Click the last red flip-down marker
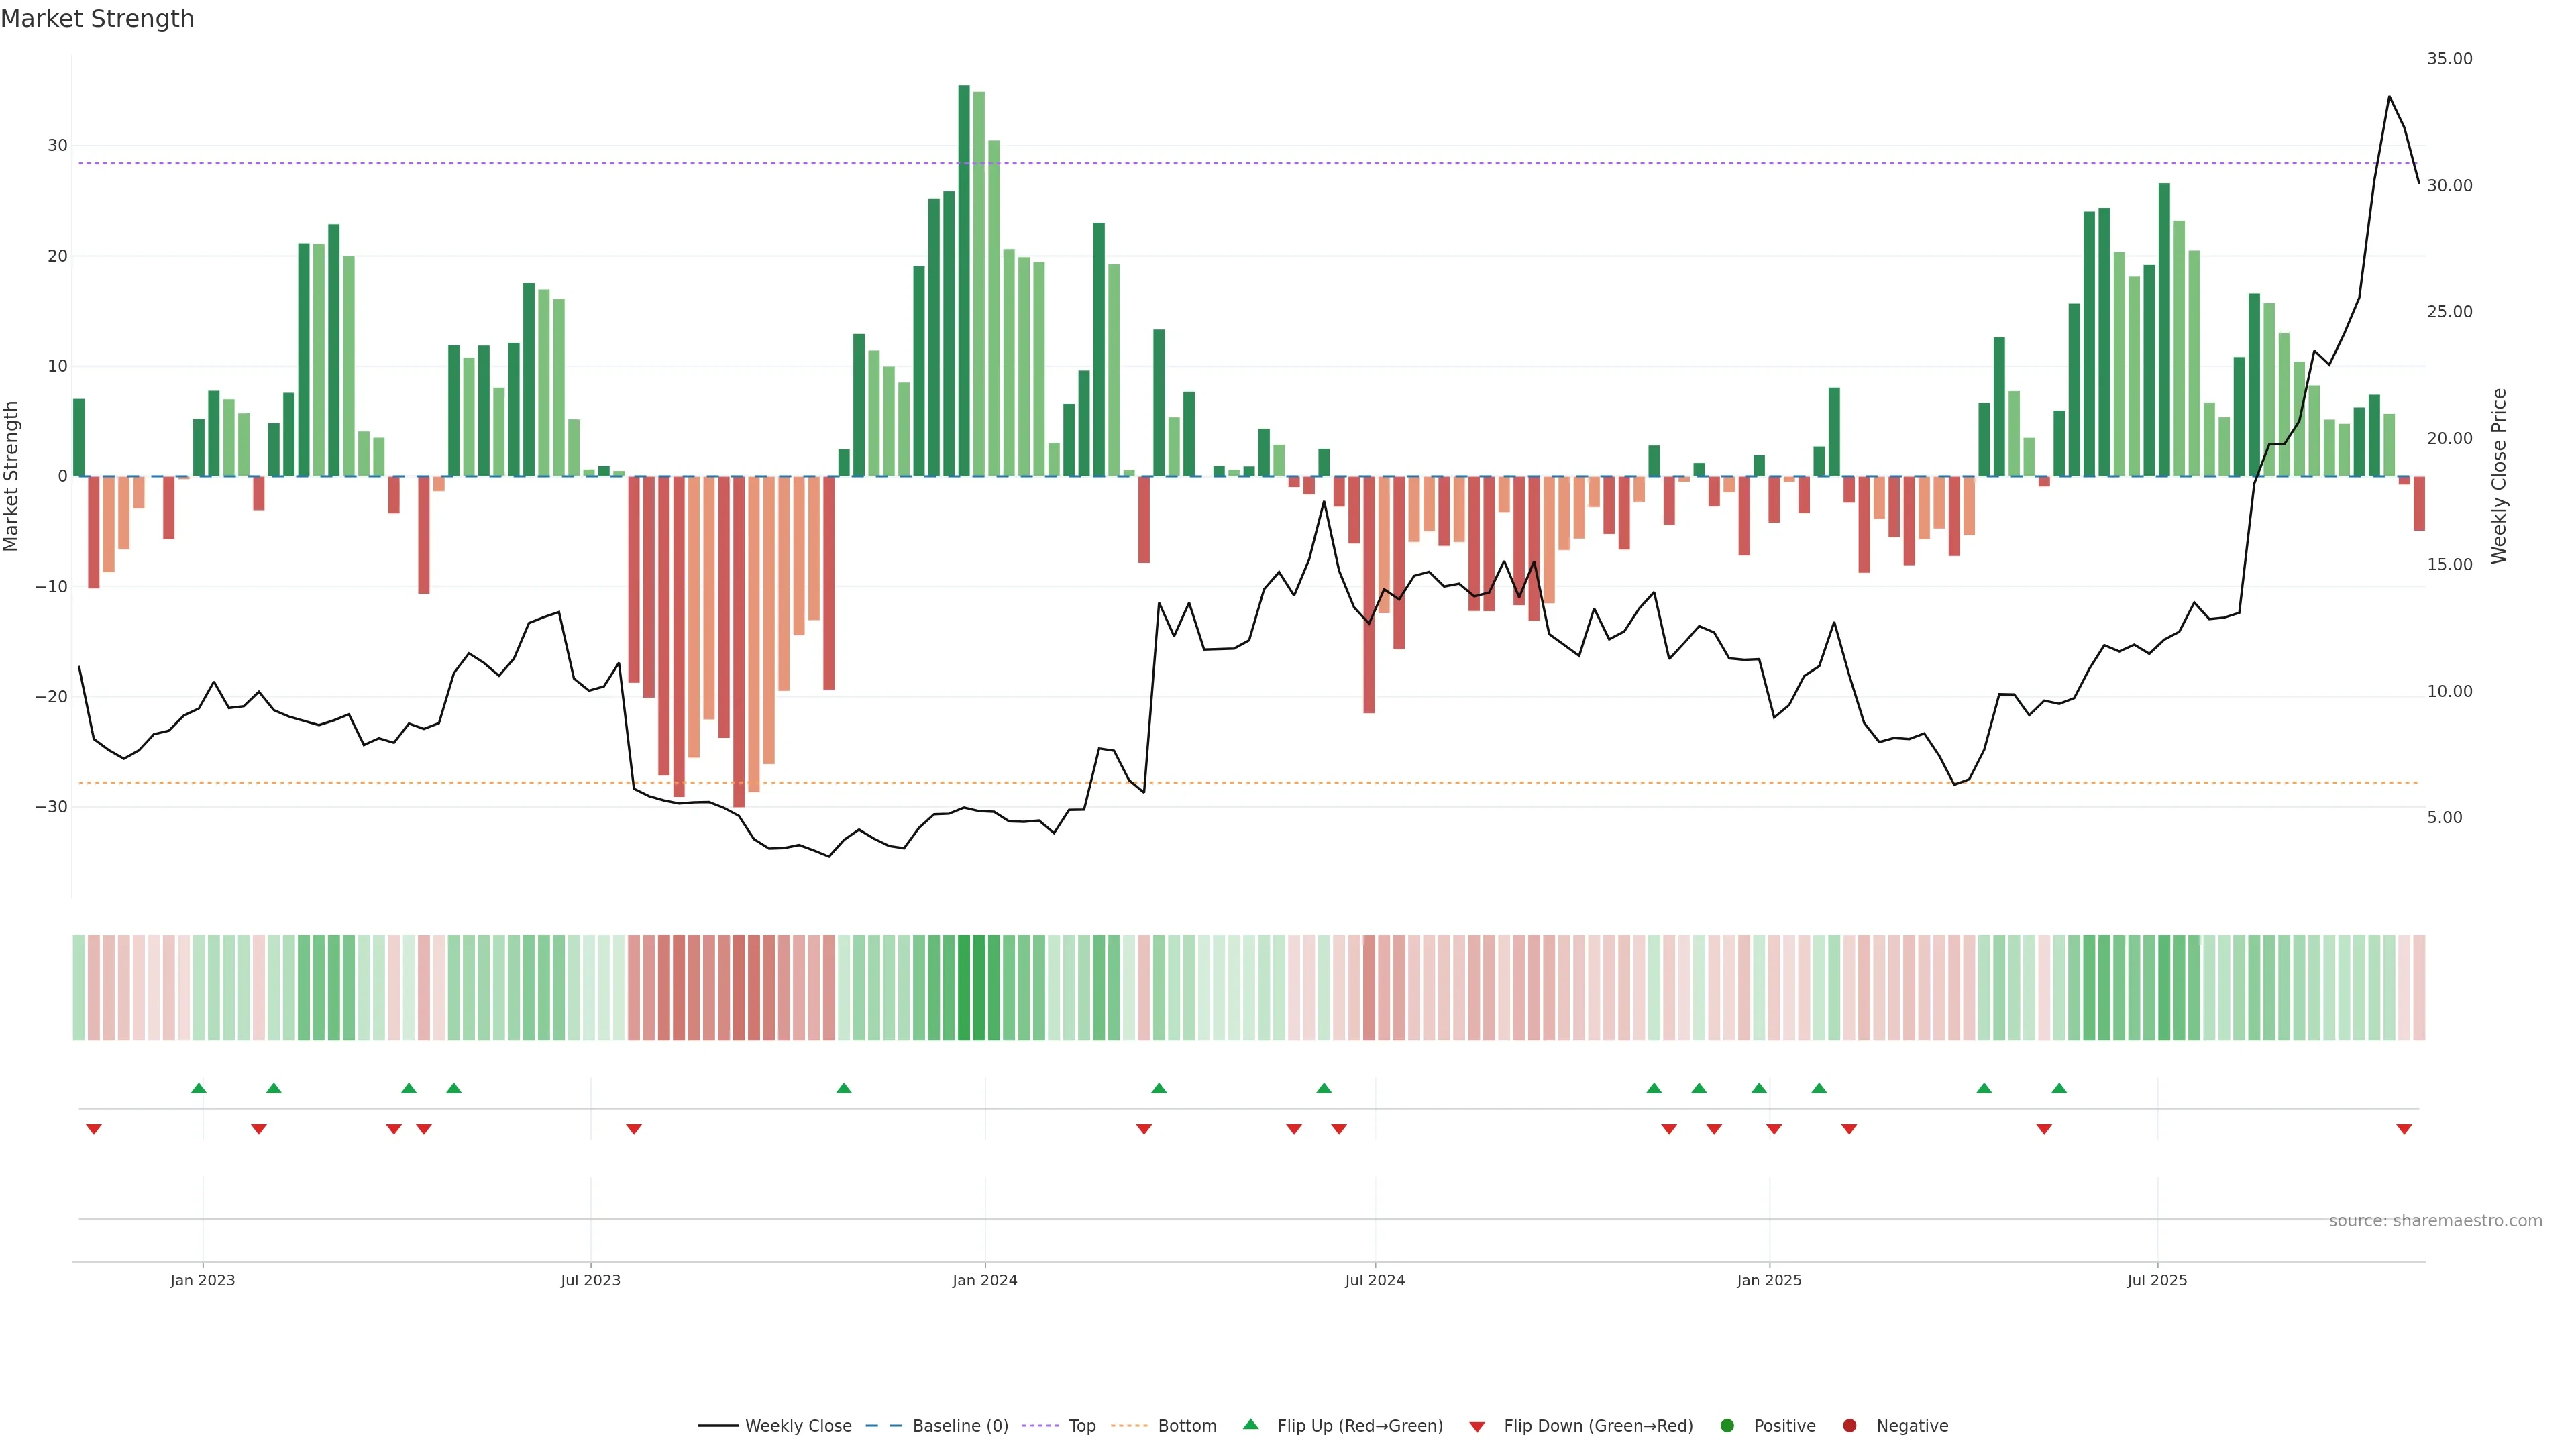Screen dimensions: 2576x1449 click(2404, 1129)
